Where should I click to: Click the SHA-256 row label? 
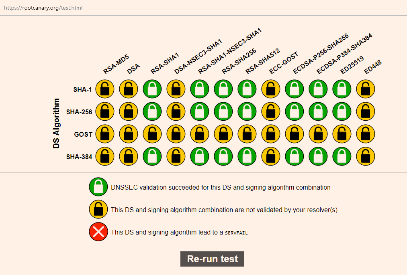[79, 112]
